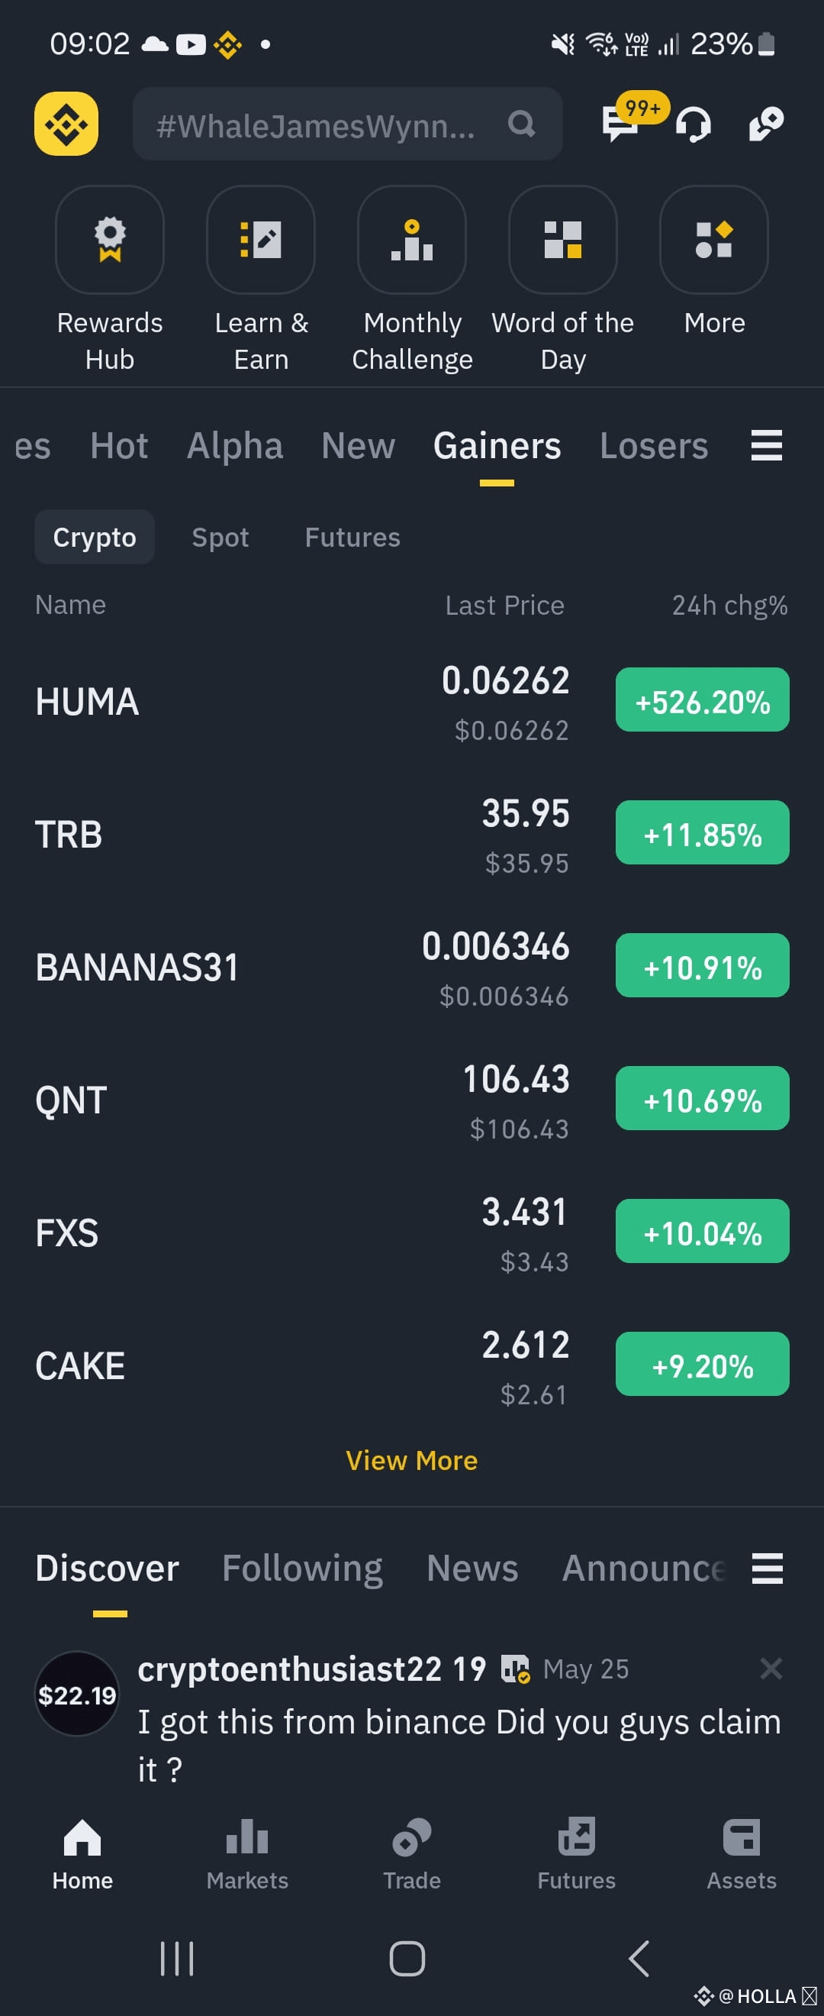Image resolution: width=824 pixels, height=2016 pixels.
Task: Tap the #WhaleJamesWynn search field
Action: (348, 124)
